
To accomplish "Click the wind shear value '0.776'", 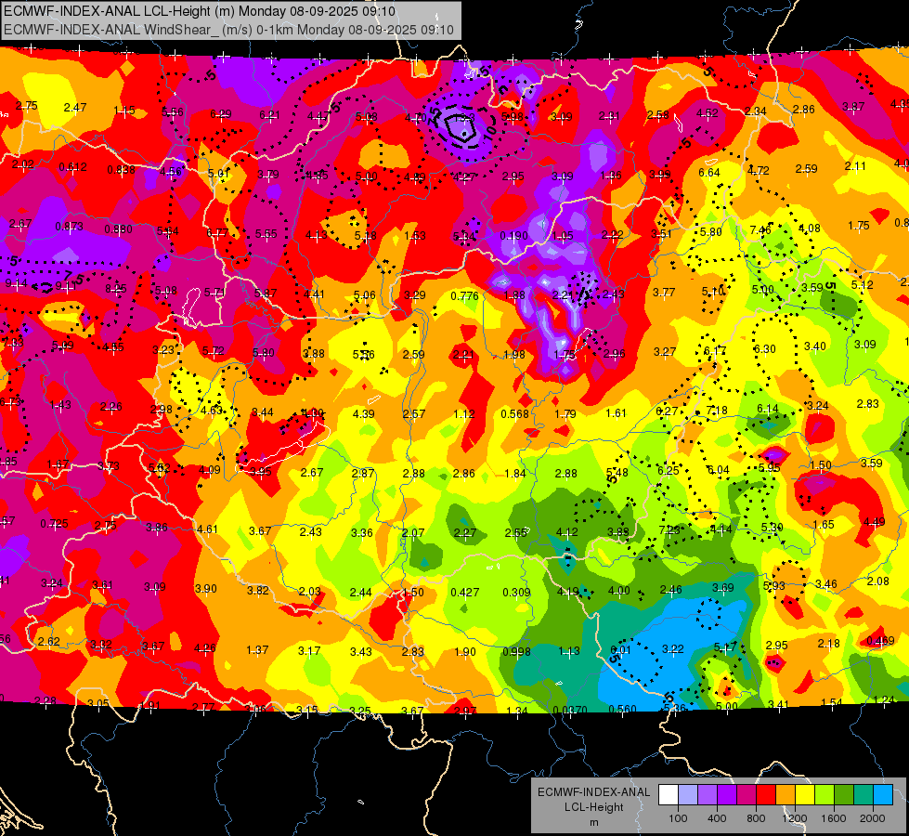I will pos(465,296).
